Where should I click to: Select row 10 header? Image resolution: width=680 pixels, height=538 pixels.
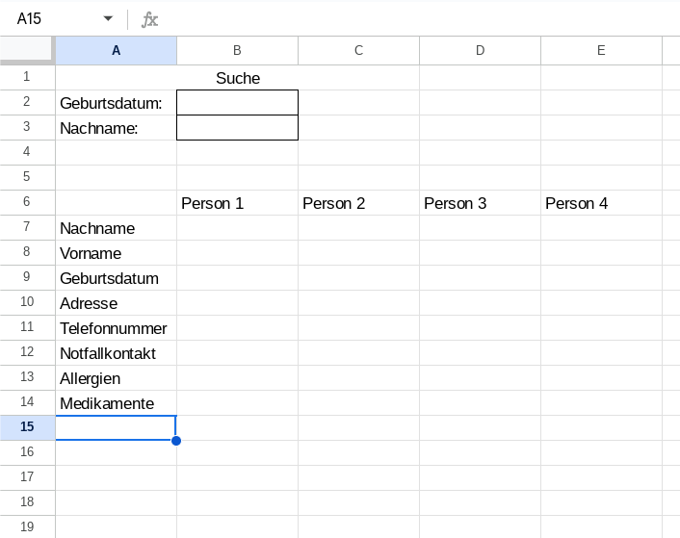pyautogui.click(x=27, y=301)
